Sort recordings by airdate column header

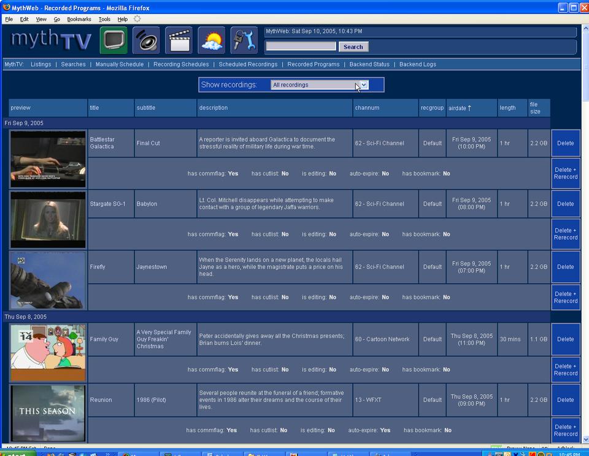(460, 108)
